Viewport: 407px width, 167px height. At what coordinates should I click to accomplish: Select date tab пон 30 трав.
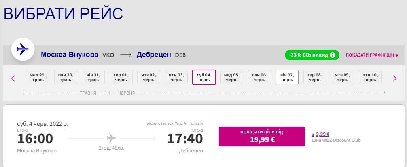pos(65,77)
